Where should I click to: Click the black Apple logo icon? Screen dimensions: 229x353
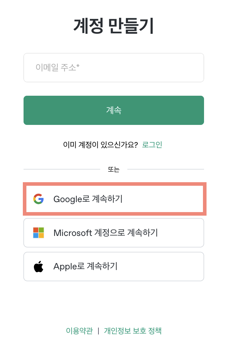39,266
